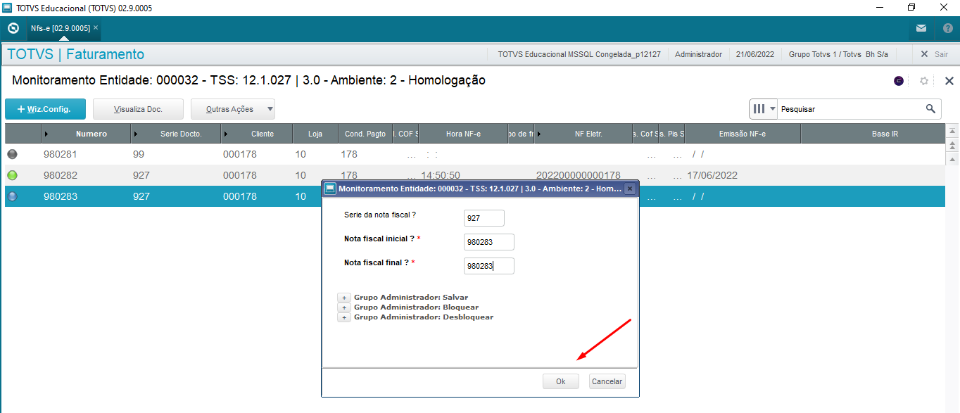Click the Serie da nota fiscal field
Screen dimensions: 960x413
484,218
